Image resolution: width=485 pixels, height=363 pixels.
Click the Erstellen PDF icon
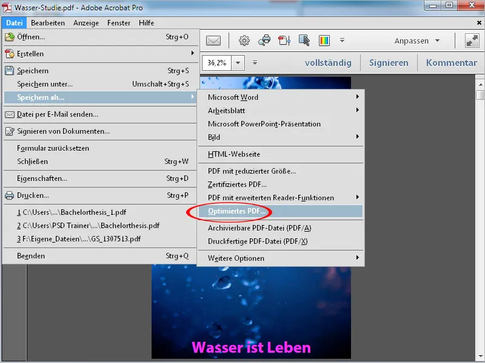tap(10, 54)
